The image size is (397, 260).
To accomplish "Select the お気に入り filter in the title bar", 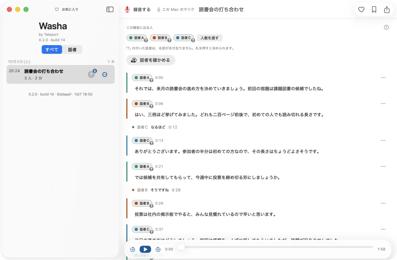I will point(66,10).
